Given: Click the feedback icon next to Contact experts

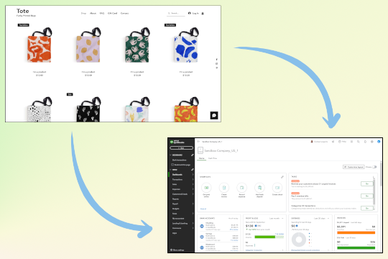Looking at the screenshot, I should (333, 142).
